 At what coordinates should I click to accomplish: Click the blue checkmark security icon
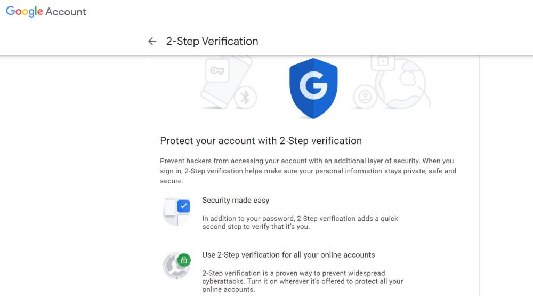tap(183, 206)
